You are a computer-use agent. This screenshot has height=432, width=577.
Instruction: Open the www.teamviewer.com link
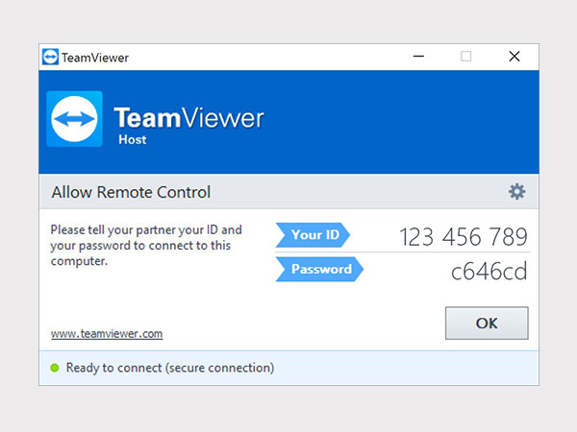[106, 334]
